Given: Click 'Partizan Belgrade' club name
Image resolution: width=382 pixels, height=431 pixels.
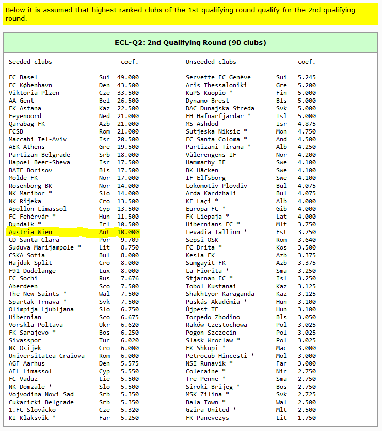Looking at the screenshot, I should [39, 155].
